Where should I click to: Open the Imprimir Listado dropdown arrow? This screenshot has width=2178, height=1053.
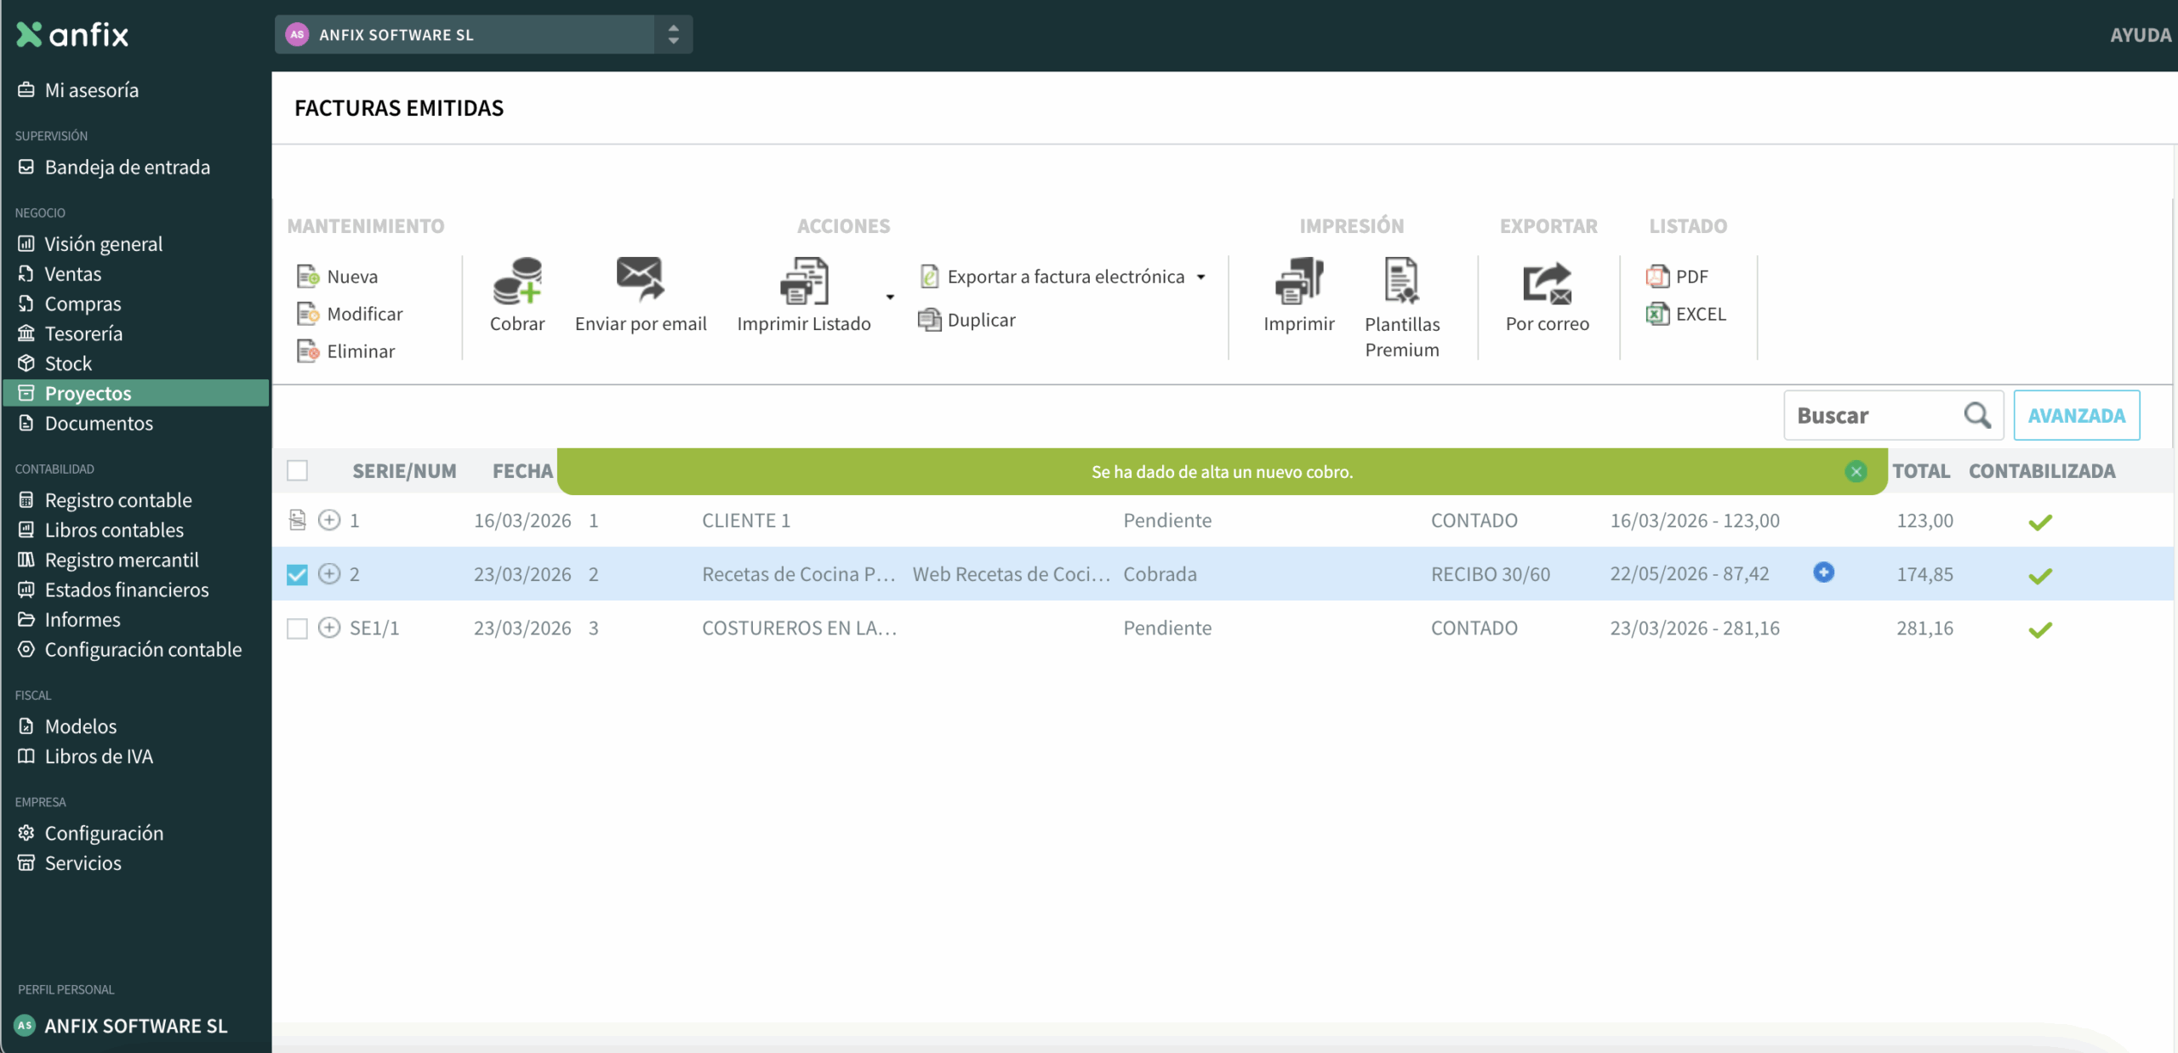point(890,297)
